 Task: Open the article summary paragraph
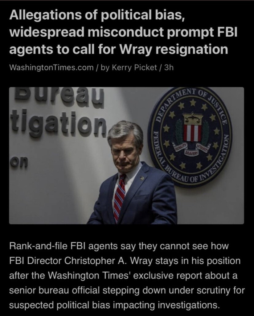[x=127, y=275]
